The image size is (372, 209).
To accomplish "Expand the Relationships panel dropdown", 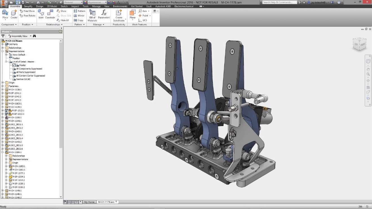I will (54, 24).
